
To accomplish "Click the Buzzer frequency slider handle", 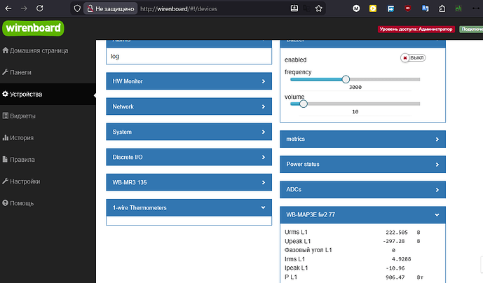I will click(346, 80).
